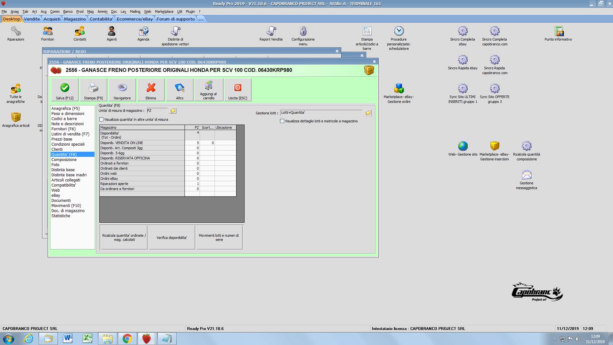Enable Visualizza dettaglio lotti e matricole a magazzino
This screenshot has height=345, width=613.
point(282,121)
